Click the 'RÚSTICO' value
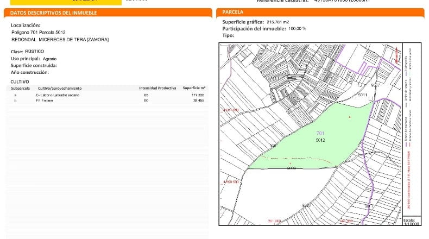 (x=34, y=51)
